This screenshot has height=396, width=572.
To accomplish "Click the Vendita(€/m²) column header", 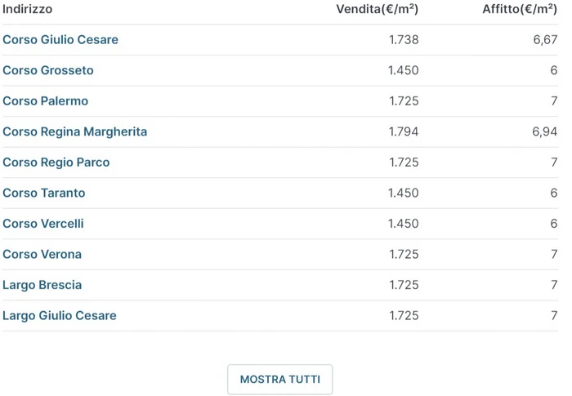I will [378, 10].
